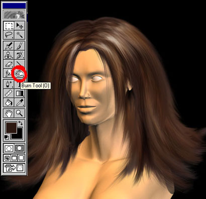Select the Eyedropper tool
This screenshot has height=199, width=206.
[x=20, y=103]
